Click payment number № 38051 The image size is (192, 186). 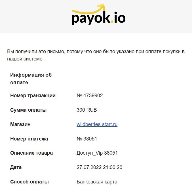(87, 139)
